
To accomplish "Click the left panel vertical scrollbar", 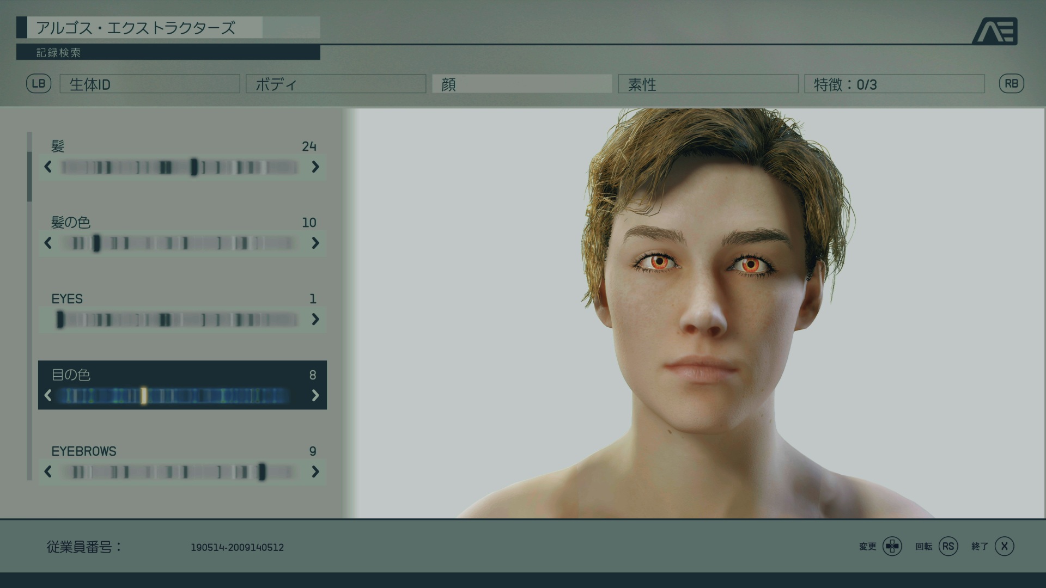I will click(29, 305).
